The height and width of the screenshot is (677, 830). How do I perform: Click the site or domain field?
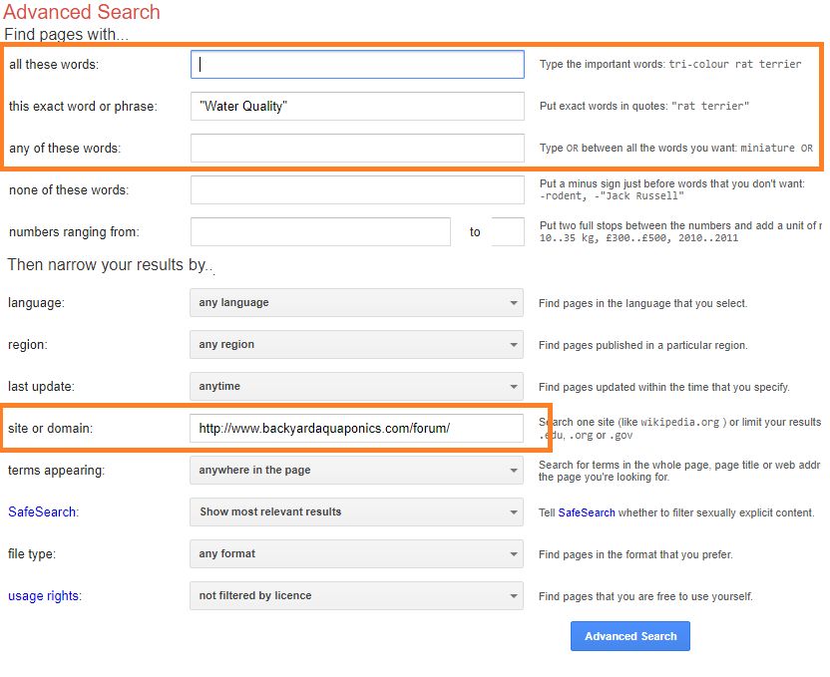point(356,428)
